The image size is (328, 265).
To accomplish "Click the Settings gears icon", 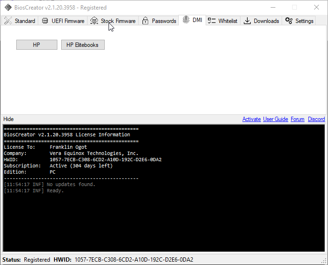I will pyautogui.click(x=289, y=21).
